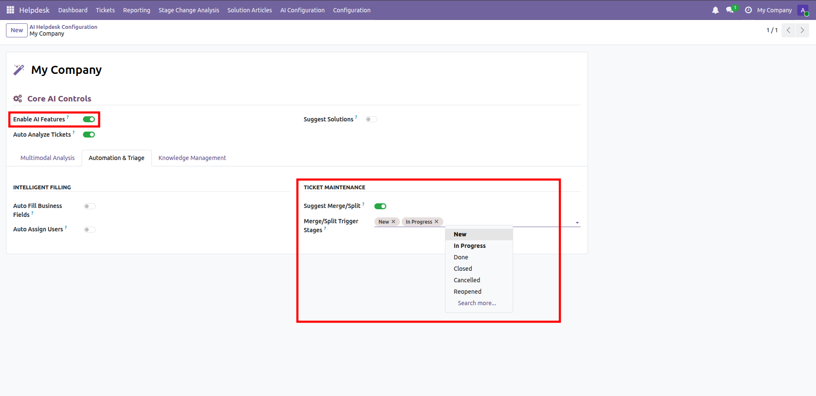Show help tooltip for Merge/Split Trigger Stages
This screenshot has width=816, height=396.
pos(325,228)
